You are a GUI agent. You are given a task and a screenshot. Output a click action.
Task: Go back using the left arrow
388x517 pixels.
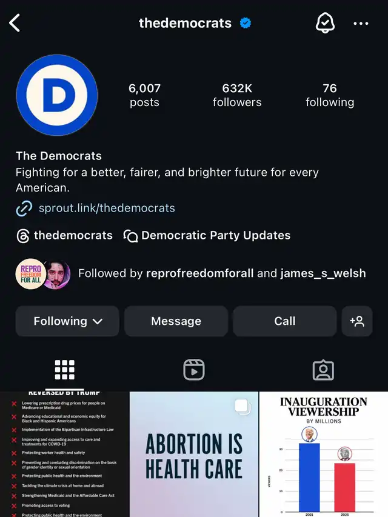[x=15, y=23]
